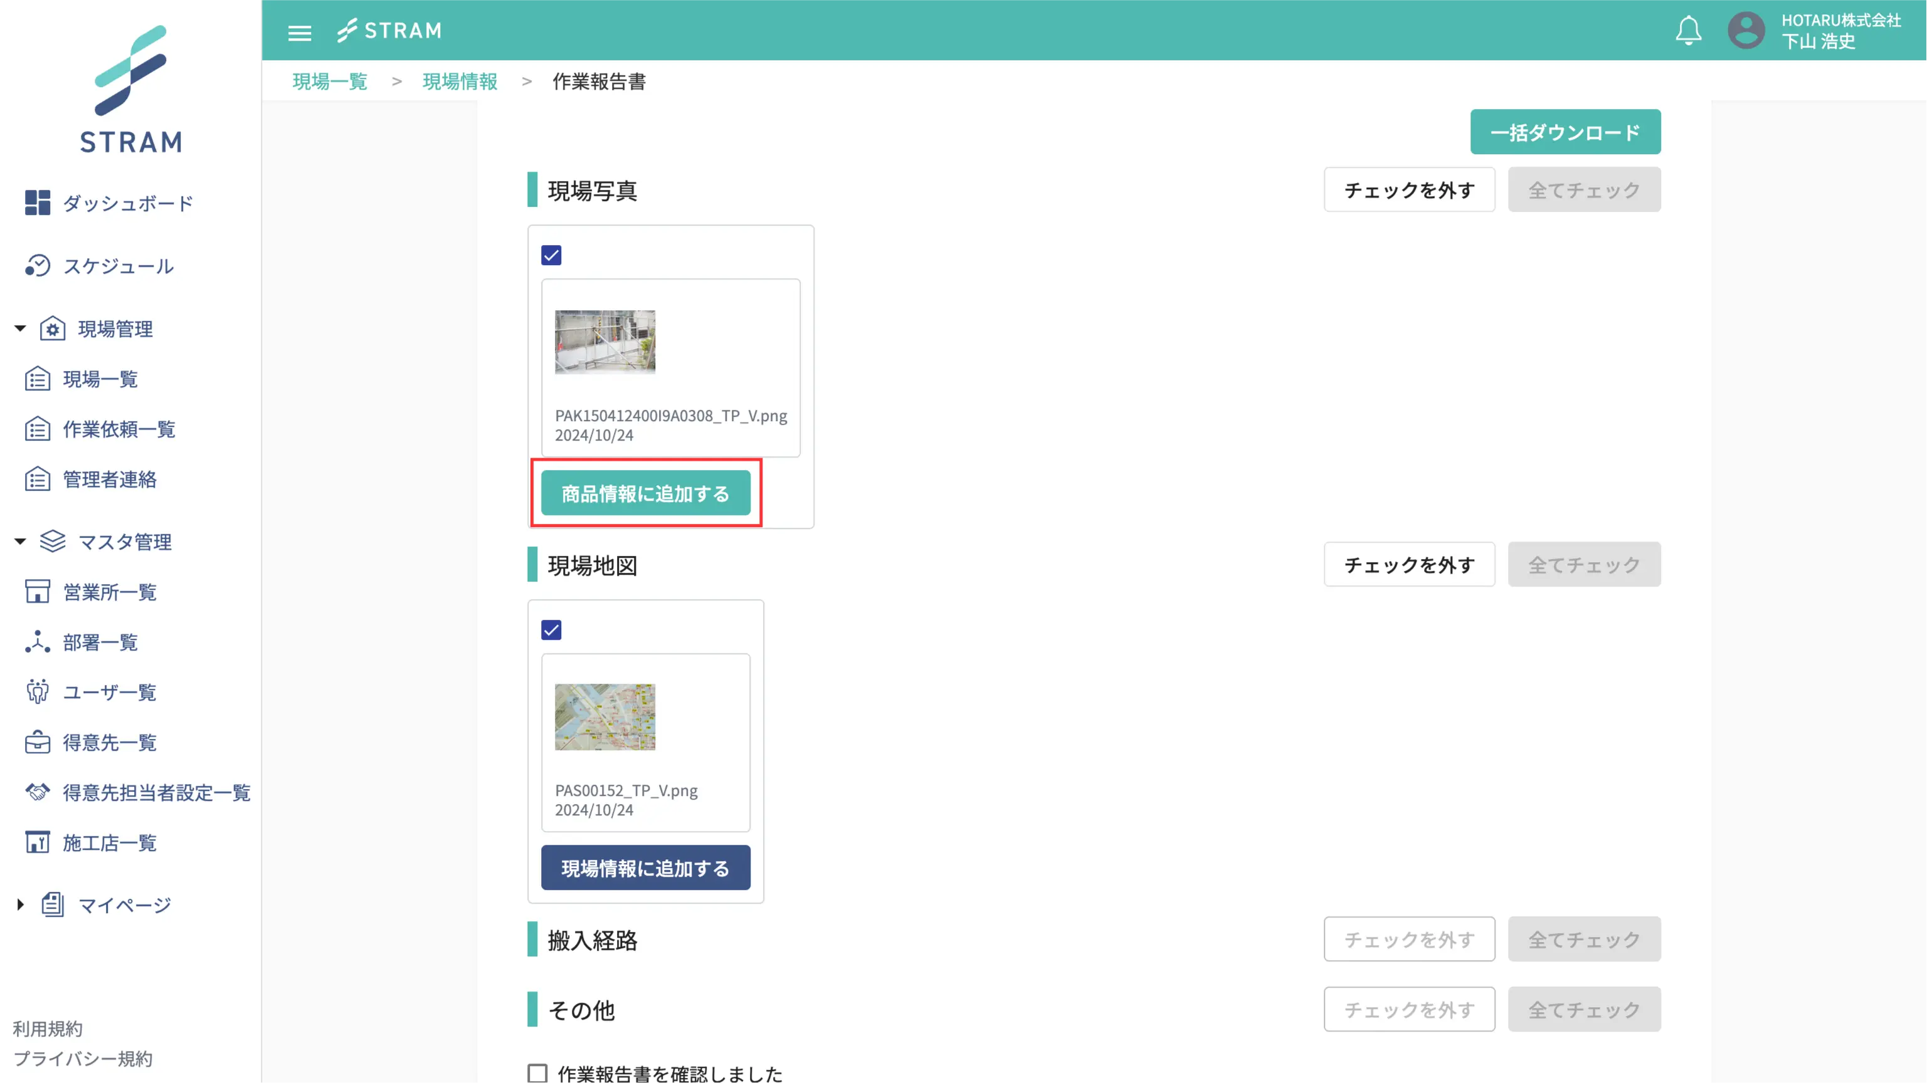1927x1083 pixels.
Task: Click the dashboard grid icon
Action: pos(38,202)
